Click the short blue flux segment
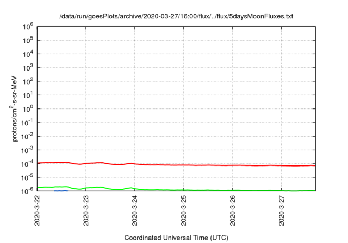 (61, 191)
